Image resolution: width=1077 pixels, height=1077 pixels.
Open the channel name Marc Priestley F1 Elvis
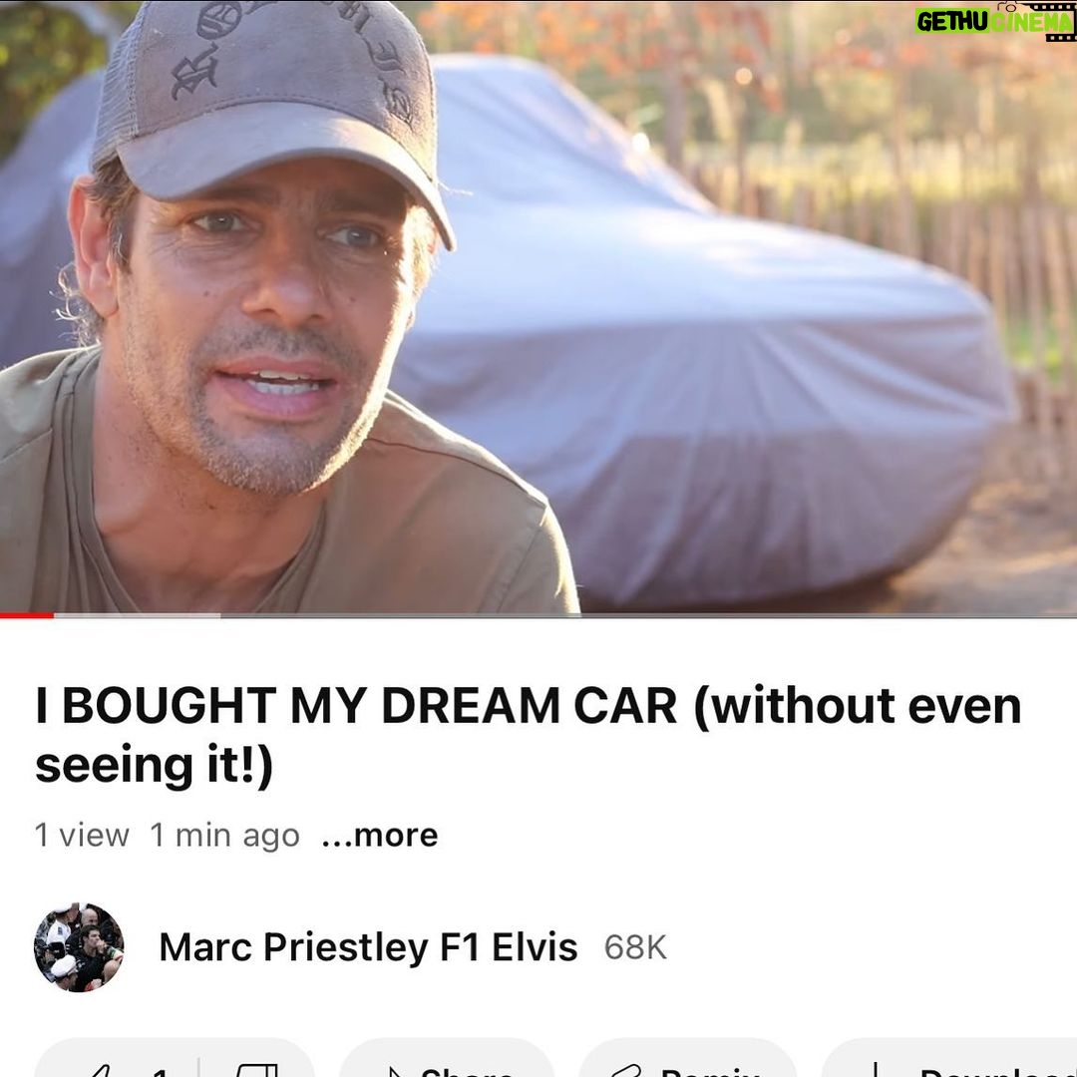(368, 947)
